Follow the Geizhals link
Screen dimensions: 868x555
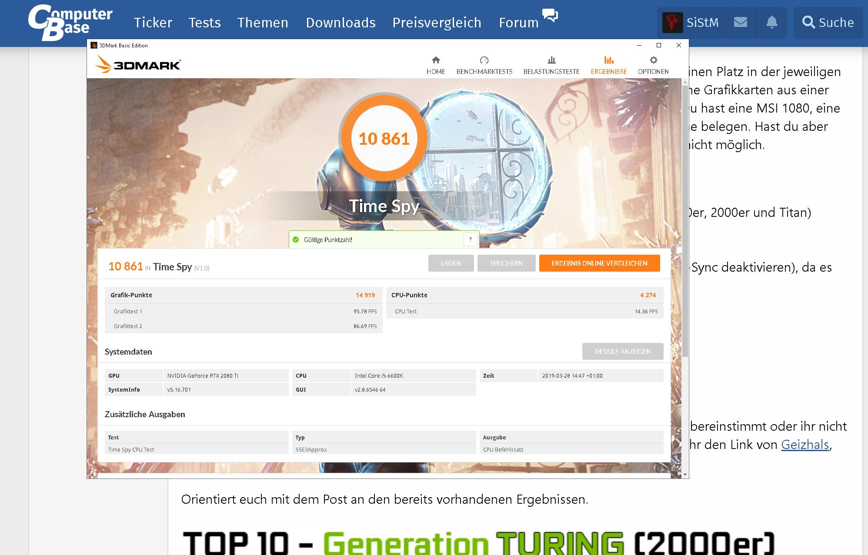coord(805,445)
